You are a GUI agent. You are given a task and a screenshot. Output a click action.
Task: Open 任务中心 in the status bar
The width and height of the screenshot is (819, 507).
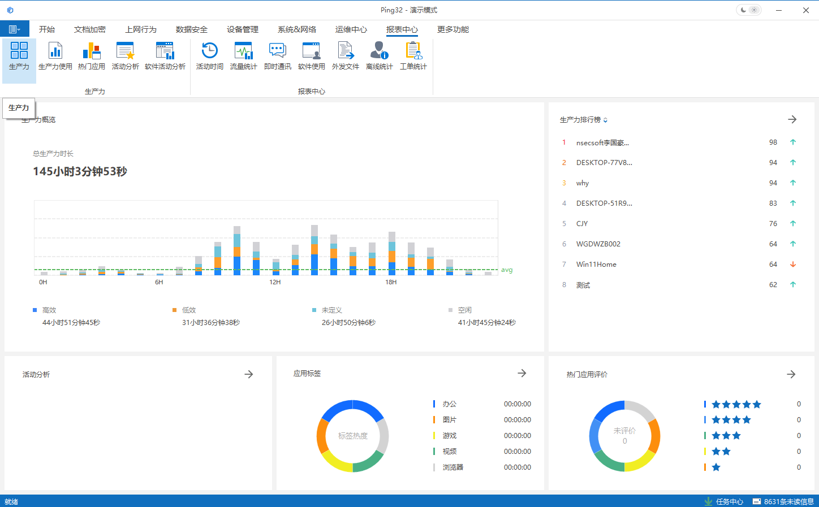click(724, 501)
